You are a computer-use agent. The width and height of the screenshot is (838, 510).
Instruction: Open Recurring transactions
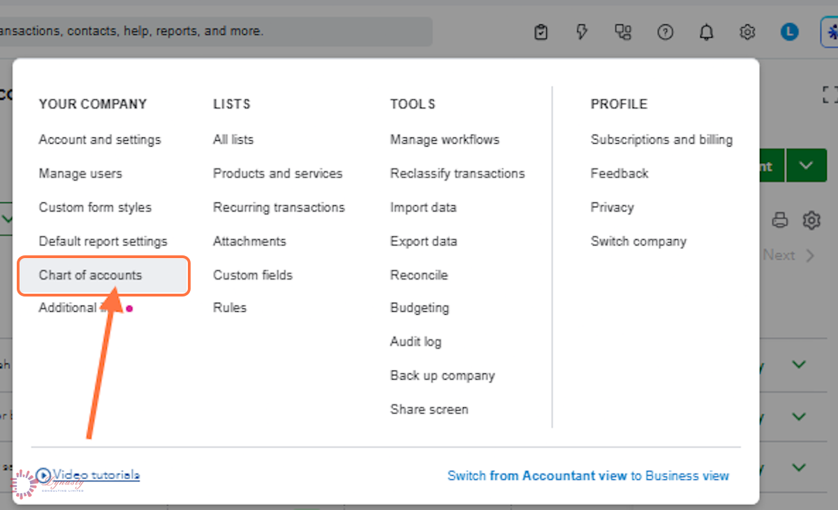pos(279,207)
